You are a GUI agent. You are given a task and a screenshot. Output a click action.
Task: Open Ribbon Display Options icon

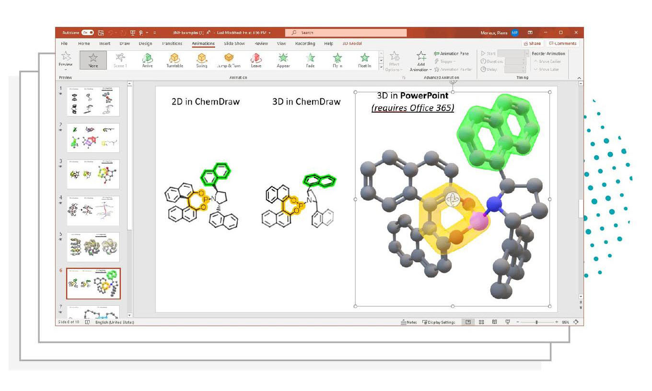[x=530, y=33]
